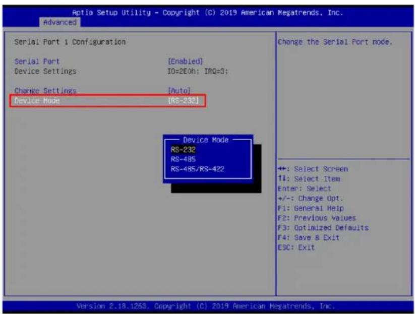This screenshot has height=314, width=415.
Task: Click Serial Port 1 Configuration heading
Action: click(x=70, y=42)
